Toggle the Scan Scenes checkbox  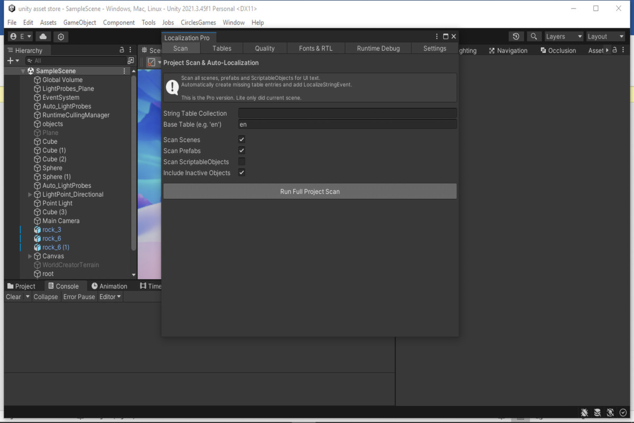pos(241,140)
